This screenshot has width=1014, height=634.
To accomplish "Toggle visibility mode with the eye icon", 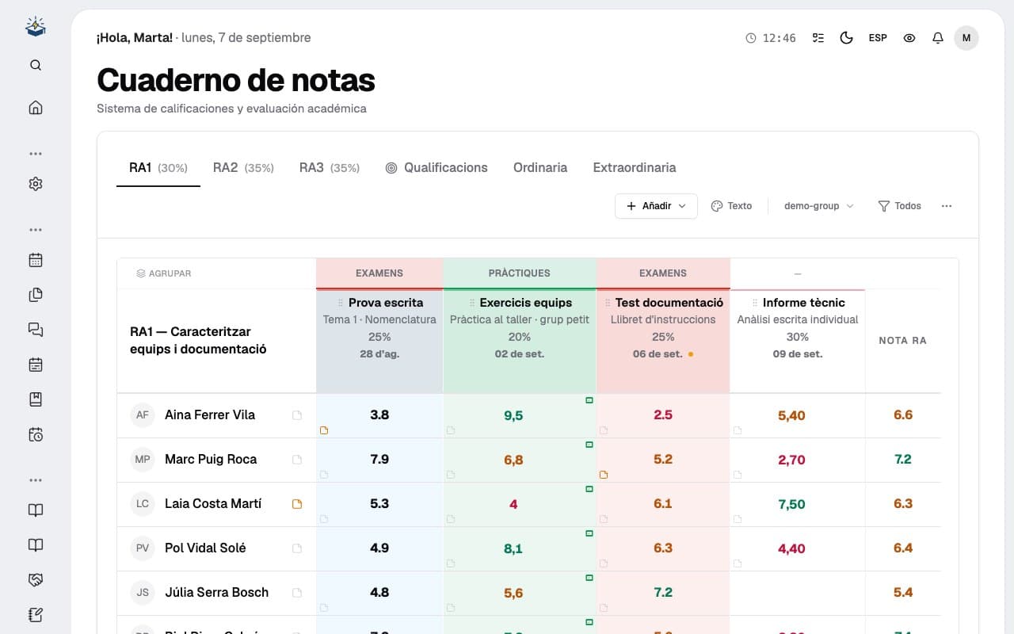I will coord(909,38).
